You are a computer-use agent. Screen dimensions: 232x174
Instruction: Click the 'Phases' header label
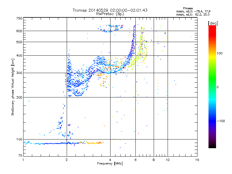pos(188,8)
